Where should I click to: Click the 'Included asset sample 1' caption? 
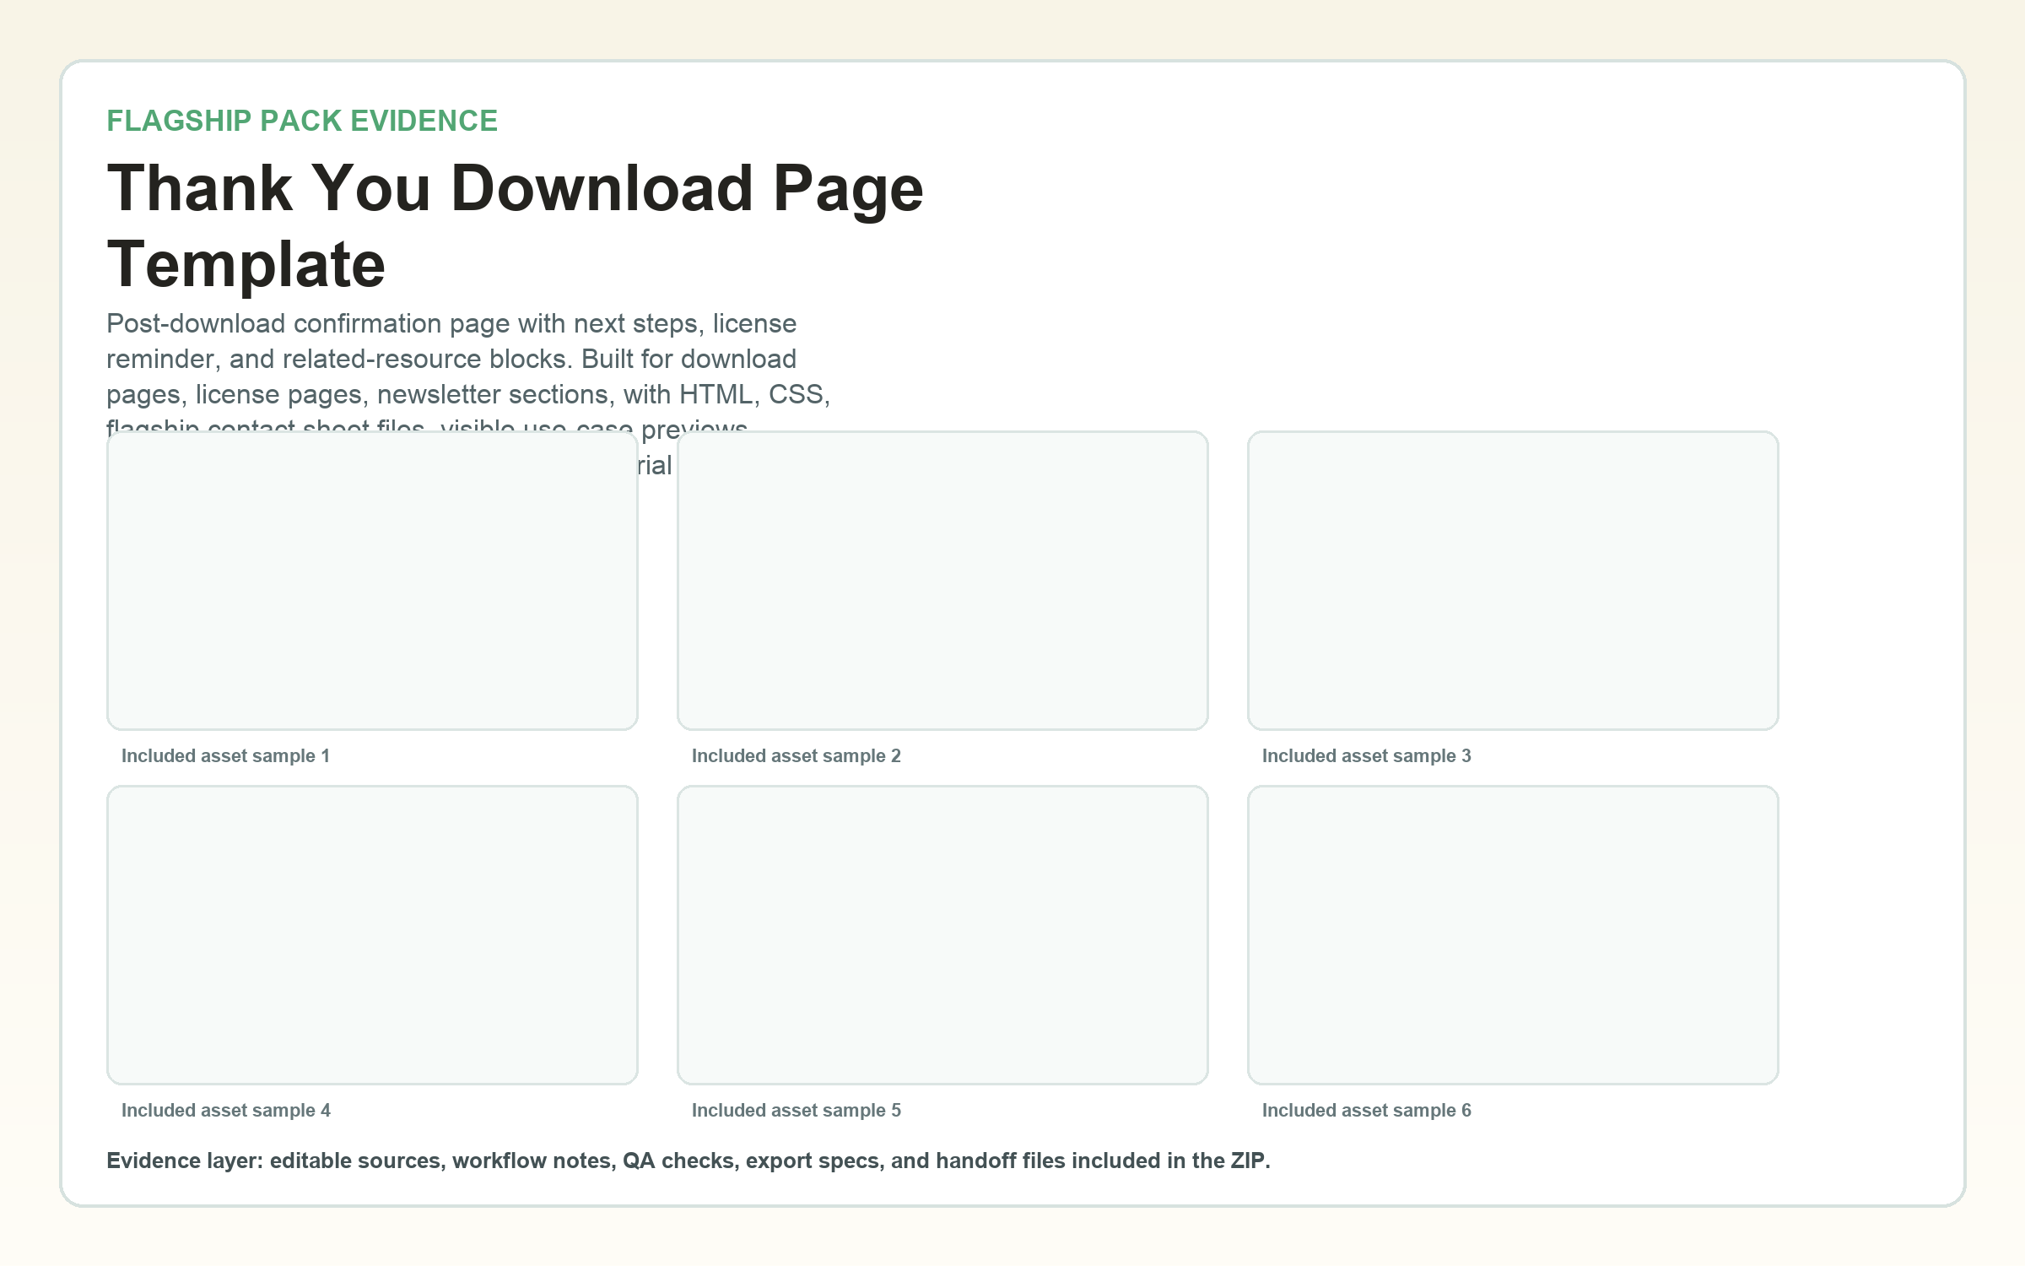coord(225,756)
